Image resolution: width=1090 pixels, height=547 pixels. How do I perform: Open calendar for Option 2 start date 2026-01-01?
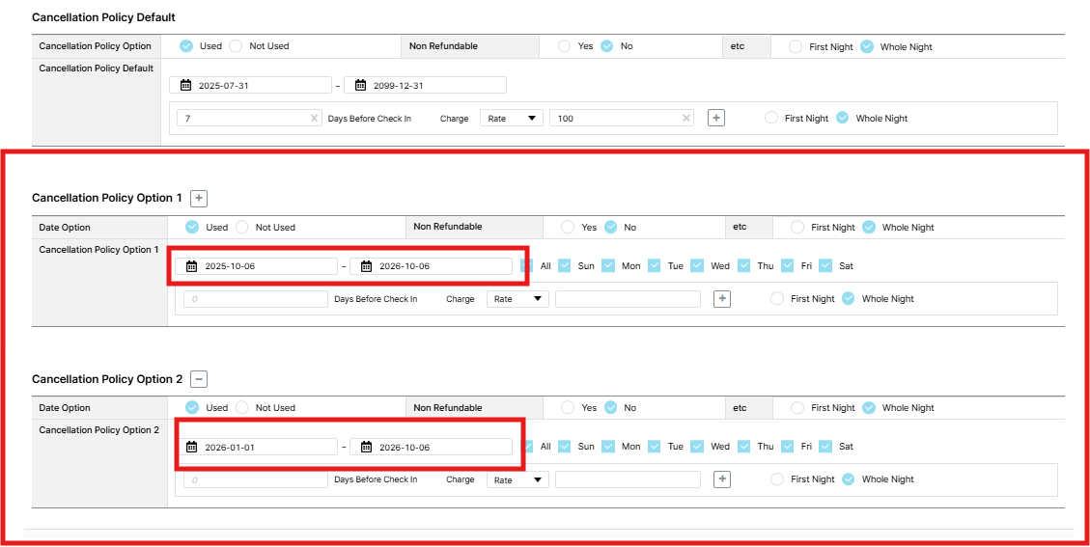192,447
